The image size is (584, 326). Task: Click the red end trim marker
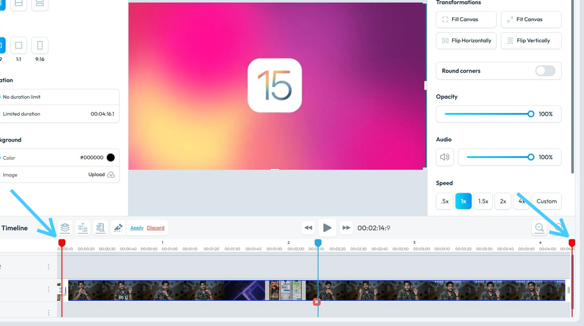tap(571, 243)
